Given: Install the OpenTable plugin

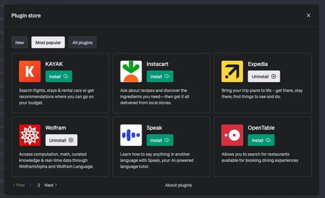Looking at the screenshot, I should [261, 140].
